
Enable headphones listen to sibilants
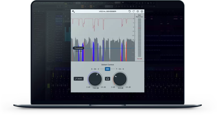point(108,79)
